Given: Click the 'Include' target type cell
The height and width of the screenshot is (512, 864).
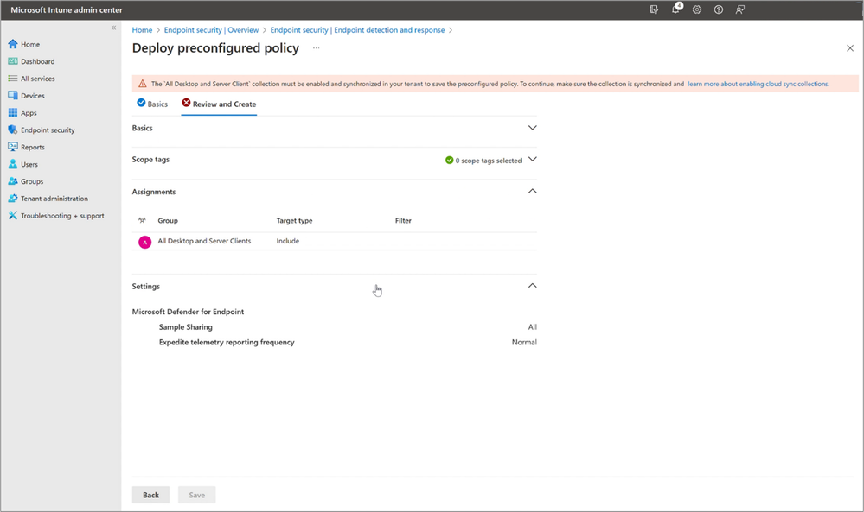Looking at the screenshot, I should pyautogui.click(x=288, y=241).
